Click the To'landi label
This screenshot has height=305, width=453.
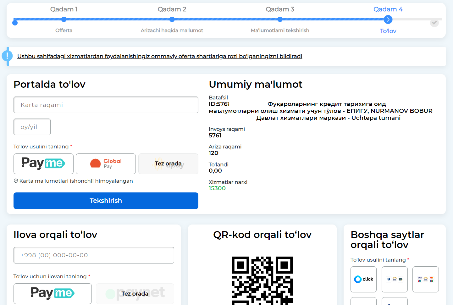pyautogui.click(x=218, y=165)
